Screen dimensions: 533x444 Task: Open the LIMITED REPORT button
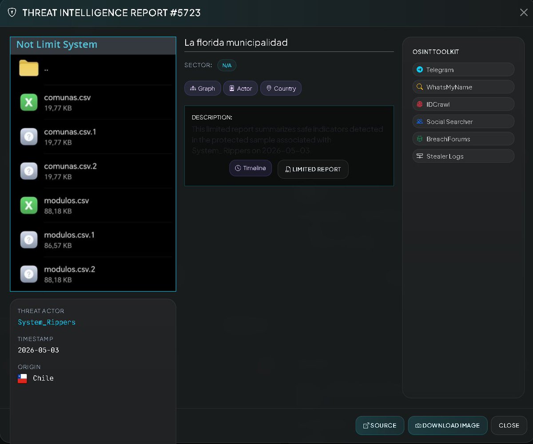[x=313, y=169]
